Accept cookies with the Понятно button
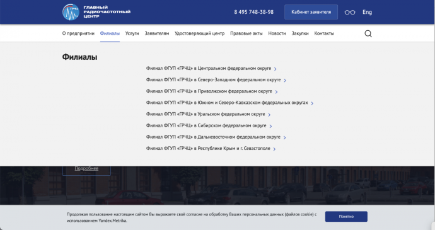This screenshot has height=230, width=435. pyautogui.click(x=346, y=216)
